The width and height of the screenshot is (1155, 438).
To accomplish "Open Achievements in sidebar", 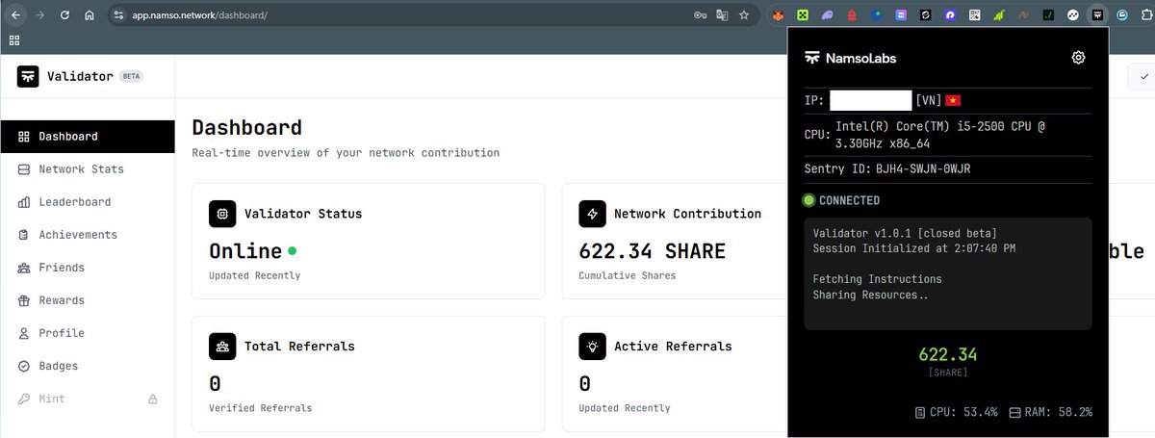I will coord(88,235).
